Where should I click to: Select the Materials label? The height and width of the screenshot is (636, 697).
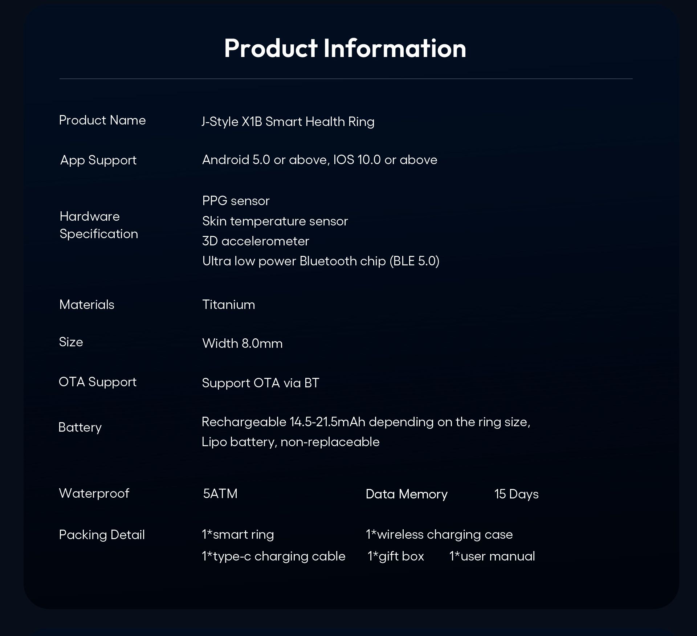coord(87,305)
